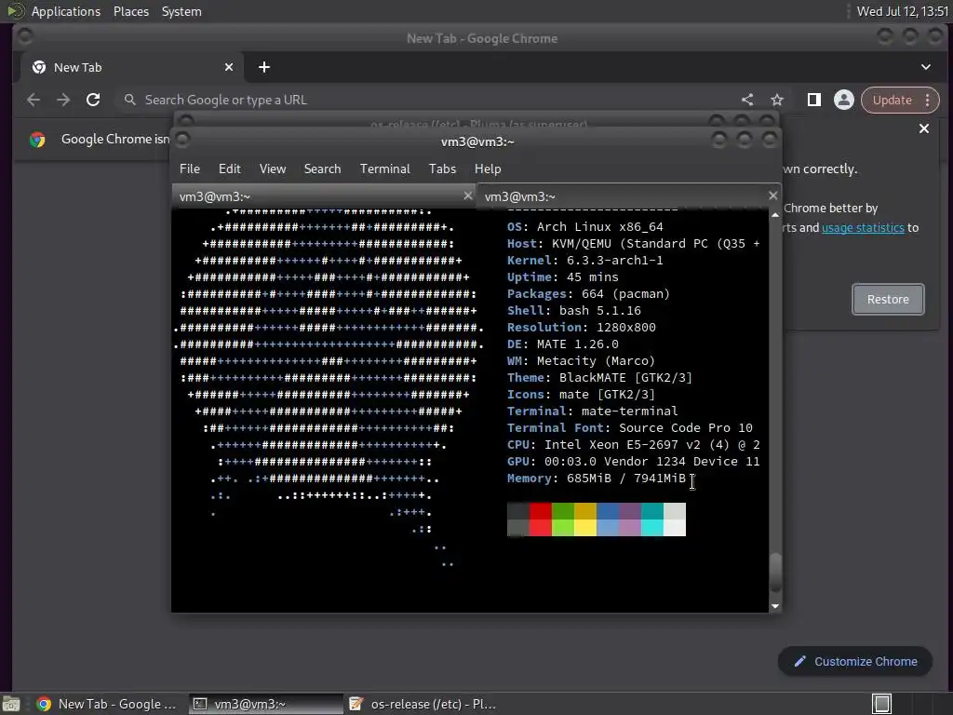953x715 pixels.
Task: Switch to os-release Pluma taskbar item
Action: 423,704
